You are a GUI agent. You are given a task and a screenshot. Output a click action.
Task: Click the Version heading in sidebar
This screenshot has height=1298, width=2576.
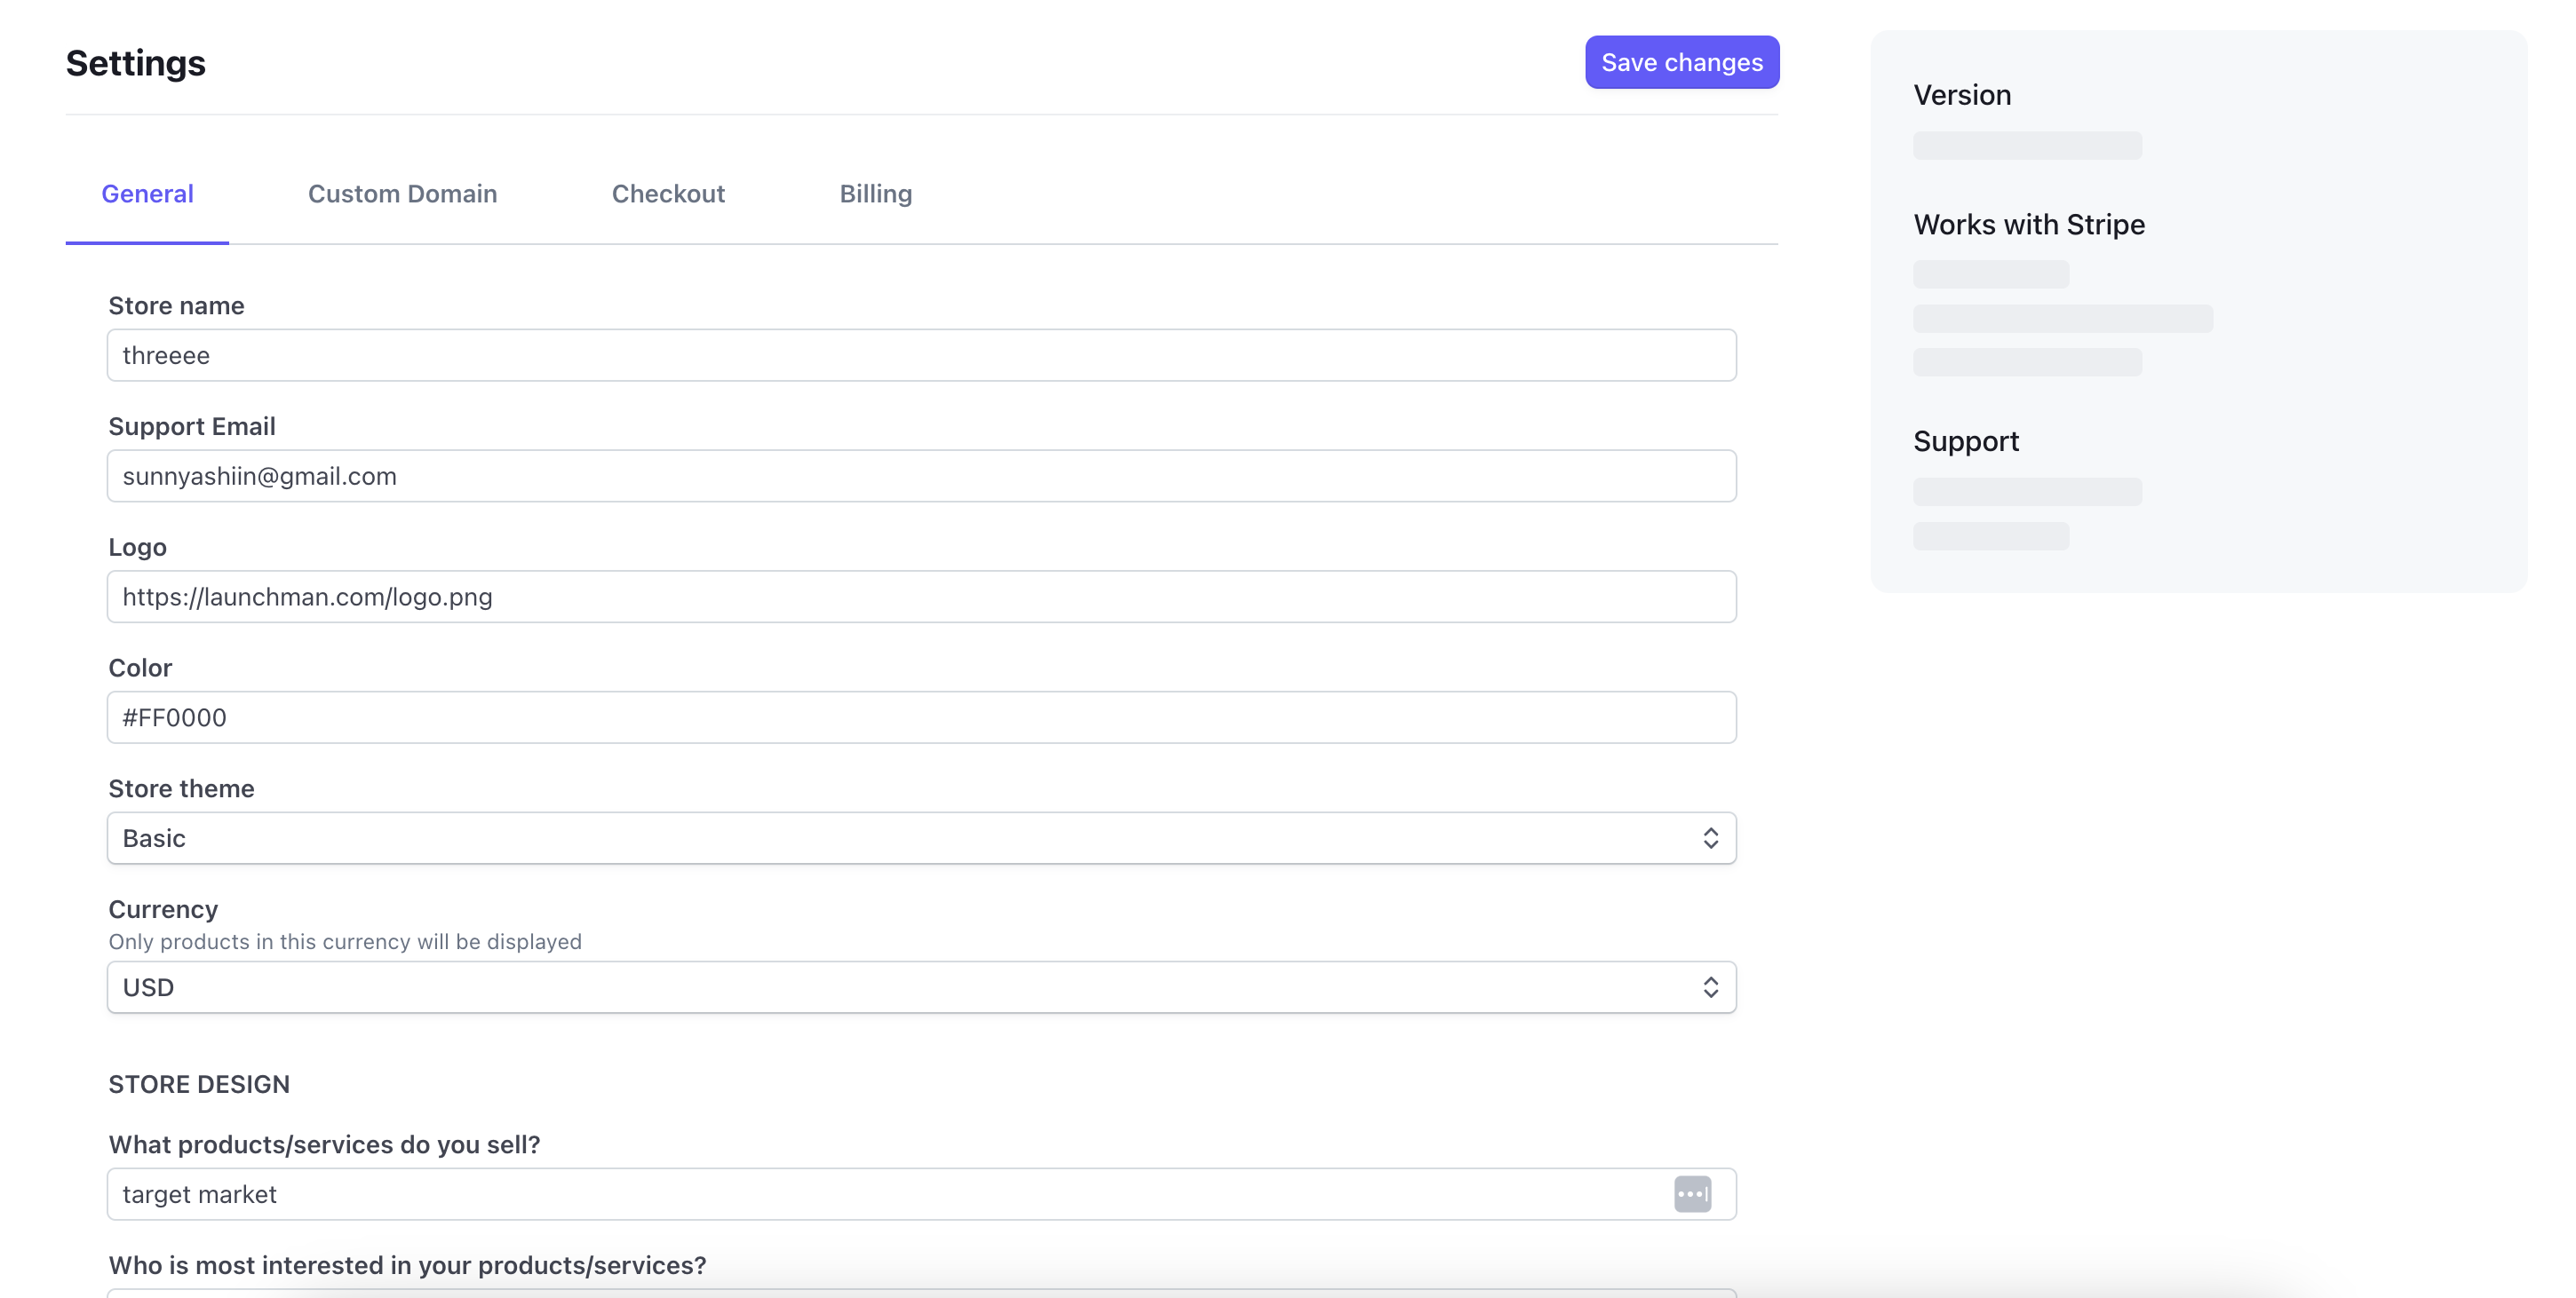pos(1962,95)
